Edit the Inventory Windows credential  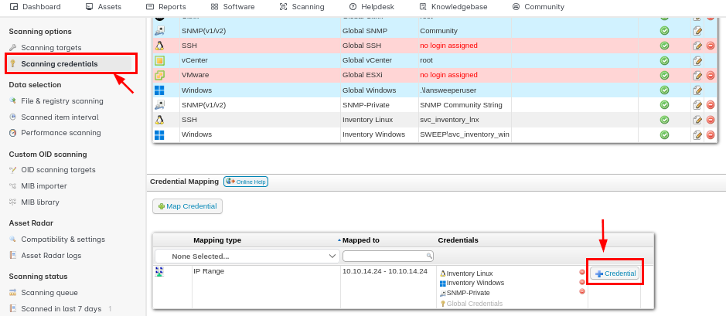pyautogui.click(x=697, y=134)
